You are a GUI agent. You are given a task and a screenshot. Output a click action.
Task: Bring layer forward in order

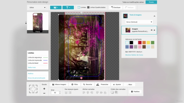[112, 92]
